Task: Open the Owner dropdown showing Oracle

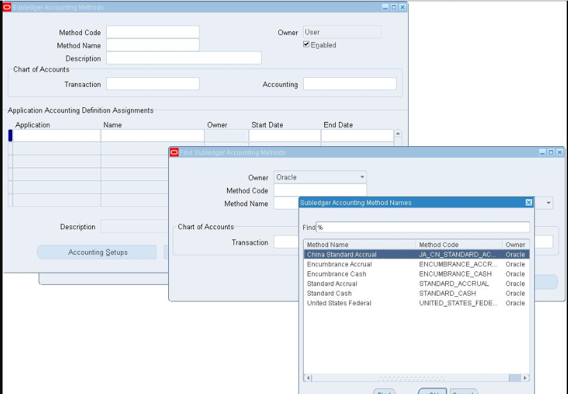Action: click(x=320, y=177)
